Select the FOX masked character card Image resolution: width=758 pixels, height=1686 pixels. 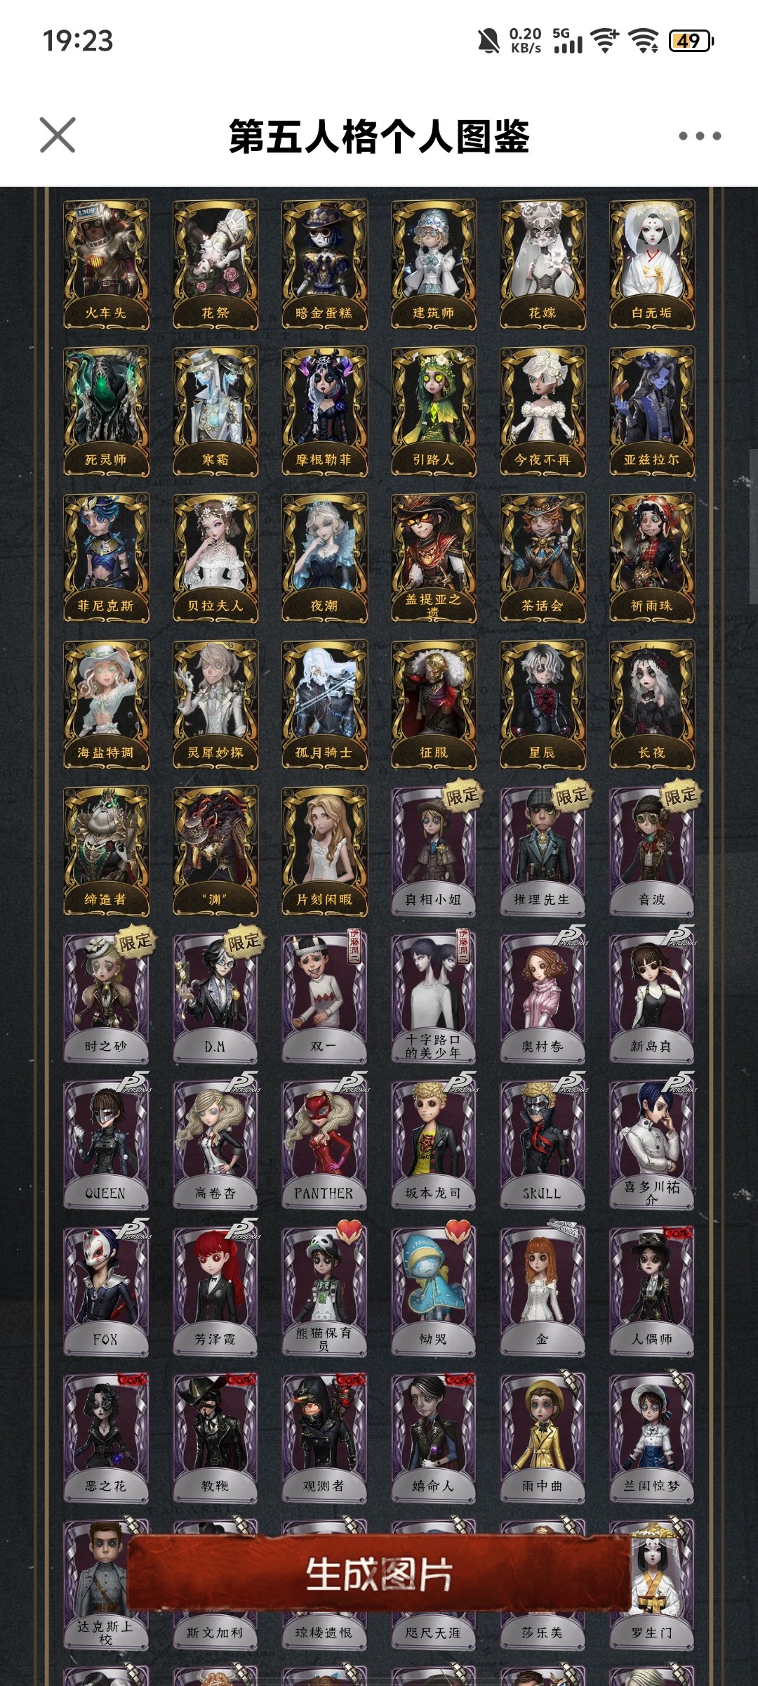106,1292
